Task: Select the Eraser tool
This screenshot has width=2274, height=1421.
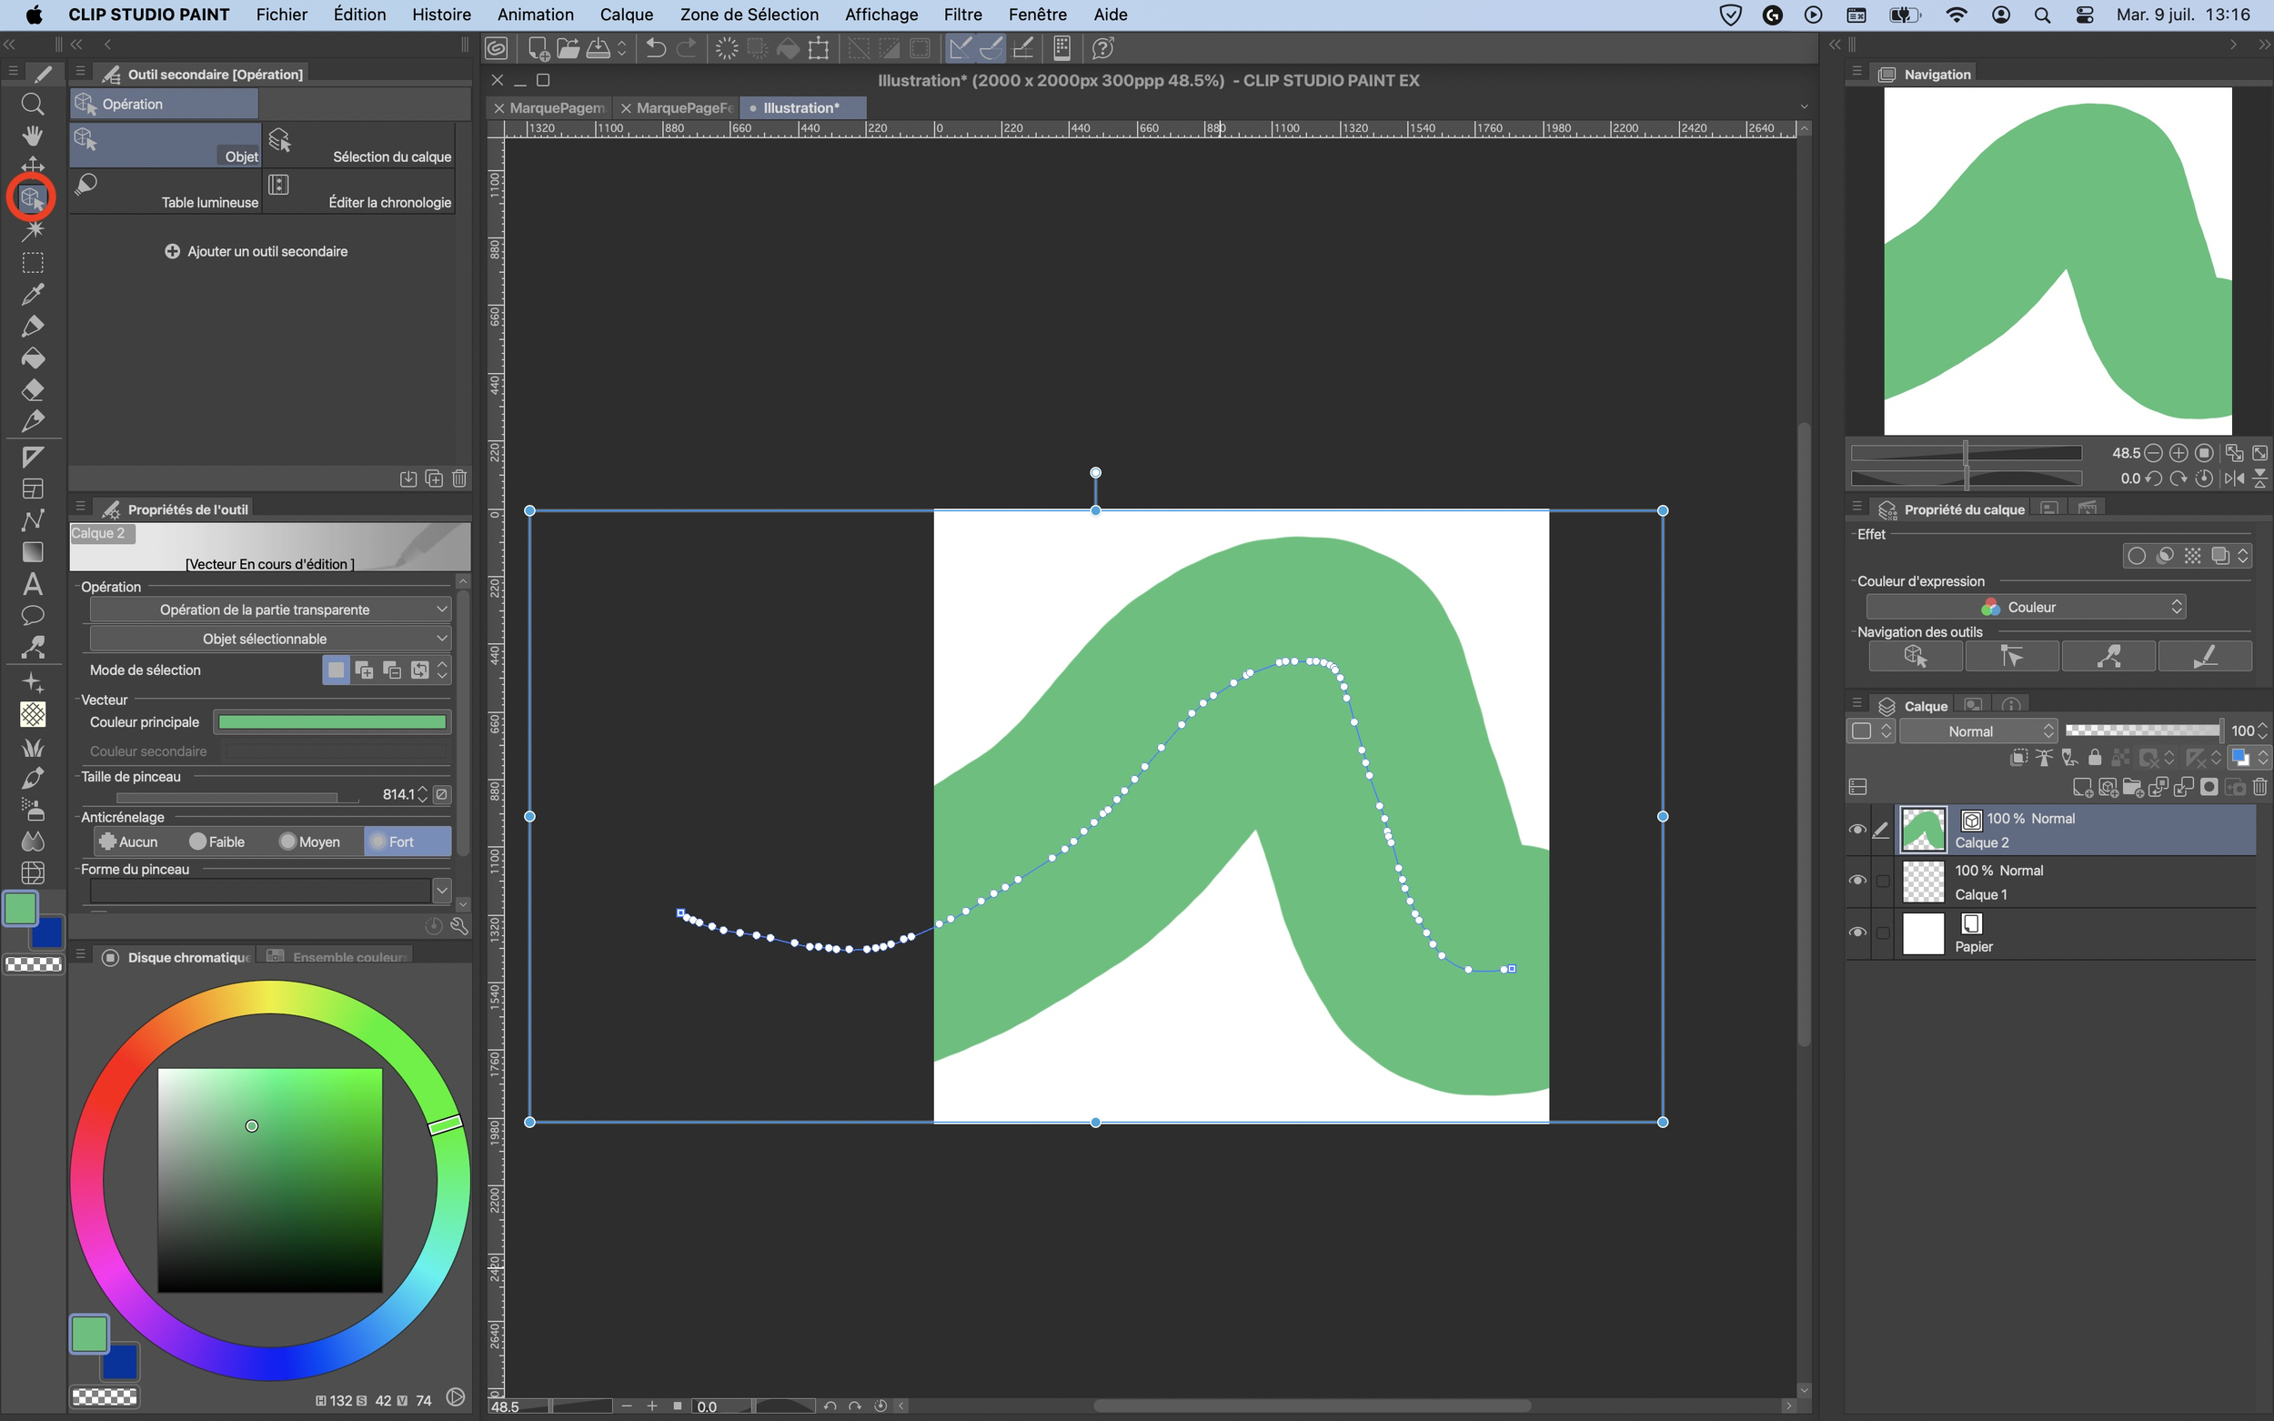Action: pos(32,390)
